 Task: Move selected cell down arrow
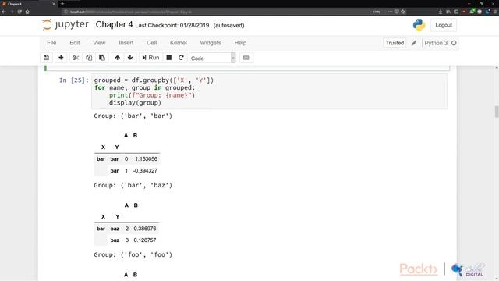(x=130, y=58)
